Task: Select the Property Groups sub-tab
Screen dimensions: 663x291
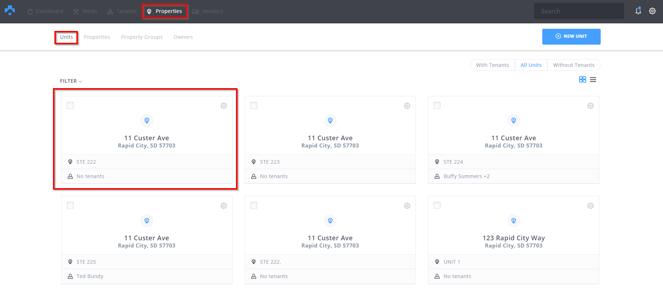Action: [x=142, y=37]
